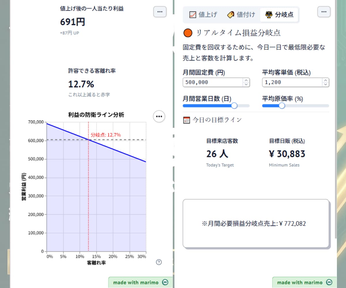Open the ellipsis menu beside the 分岐点 tab
The width and height of the screenshot is (346, 288).
pos(324,12)
